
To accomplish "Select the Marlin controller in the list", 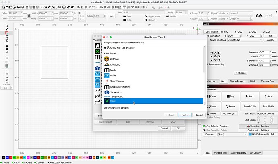I will pos(113,70).
